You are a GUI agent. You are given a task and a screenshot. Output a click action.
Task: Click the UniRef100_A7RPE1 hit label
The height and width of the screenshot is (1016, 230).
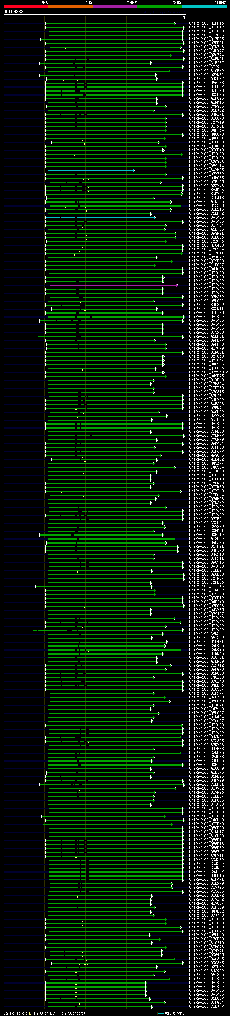(206, 43)
